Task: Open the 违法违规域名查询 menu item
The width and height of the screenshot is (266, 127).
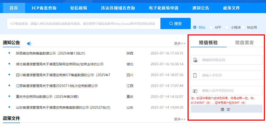Action: 118,8
